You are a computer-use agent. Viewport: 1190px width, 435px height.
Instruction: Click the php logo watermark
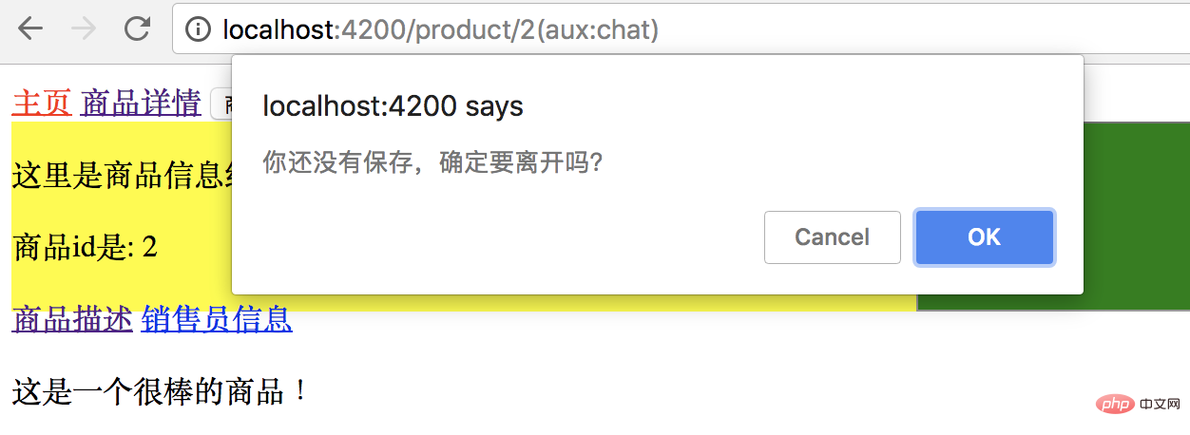[1113, 407]
